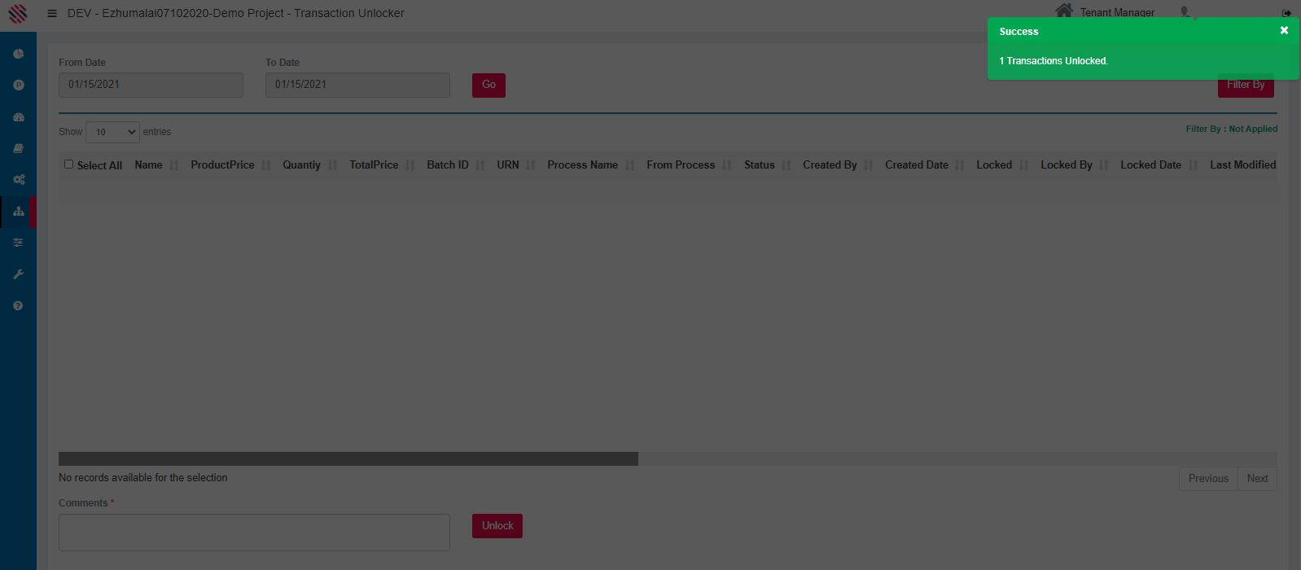This screenshot has width=1301, height=570.
Task: Open the sliders icon in sidebar
Action: coord(18,243)
